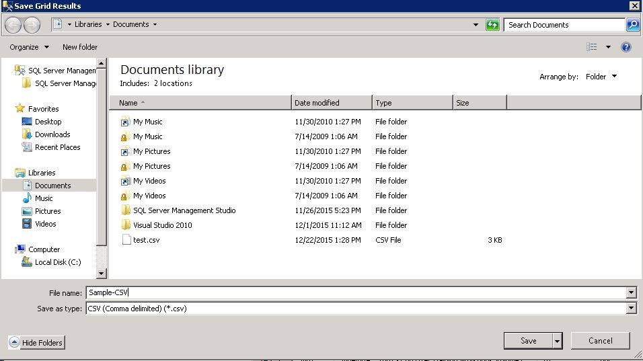
Task: Click the 2 locations link
Action: (173, 83)
